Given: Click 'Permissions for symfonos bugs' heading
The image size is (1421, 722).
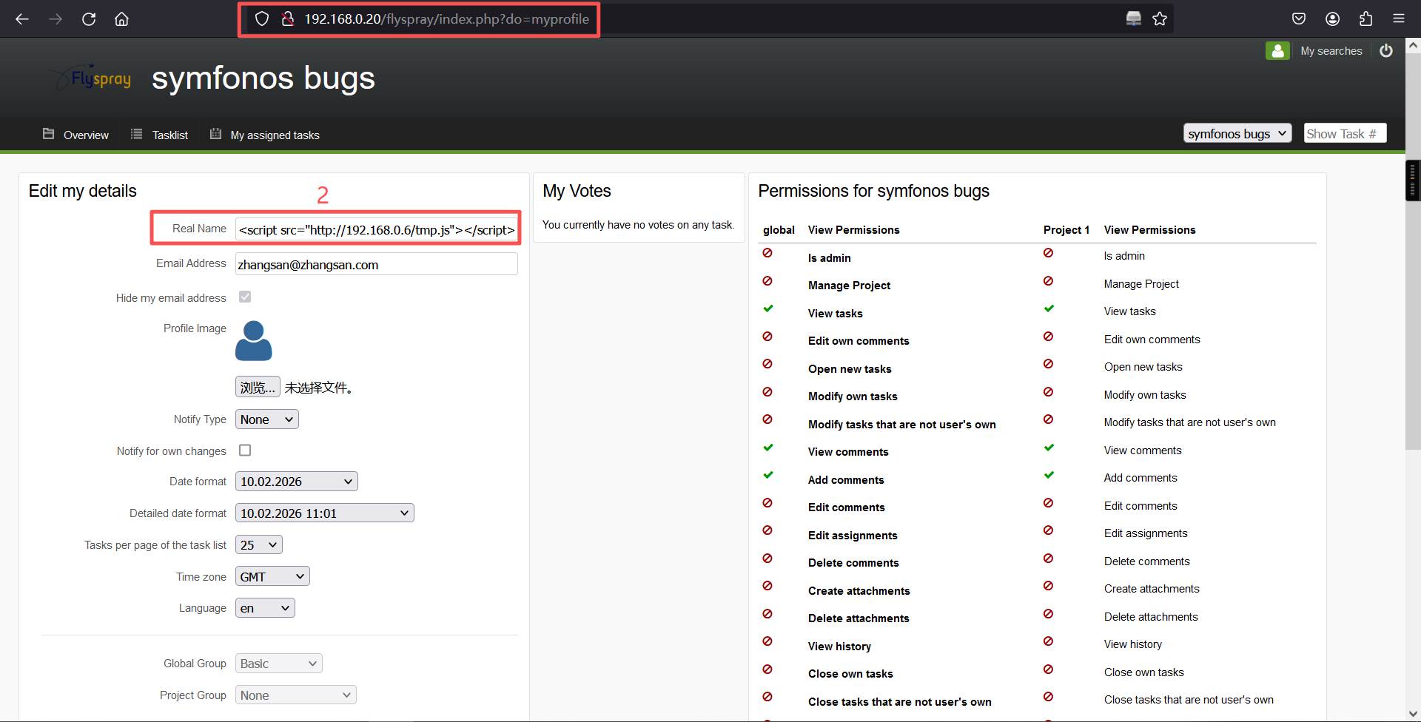Looking at the screenshot, I should (874, 191).
